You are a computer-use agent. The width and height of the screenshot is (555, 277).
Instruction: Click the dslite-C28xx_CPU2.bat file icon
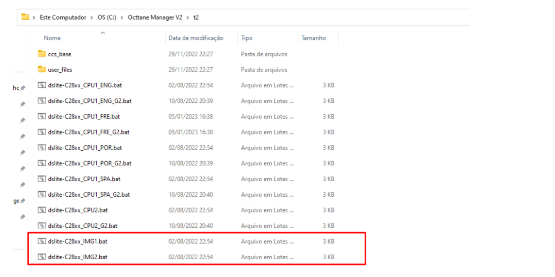pos(42,210)
